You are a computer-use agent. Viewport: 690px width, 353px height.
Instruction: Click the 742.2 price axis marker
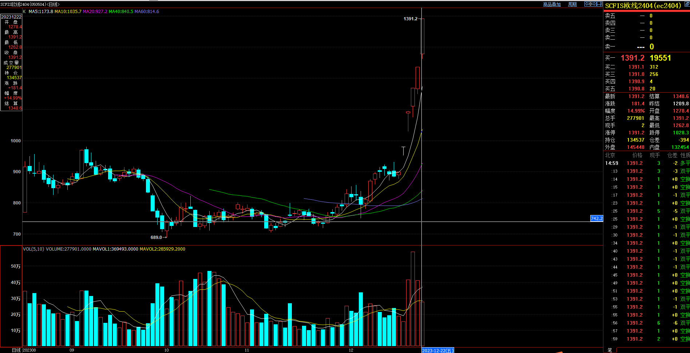coord(596,219)
